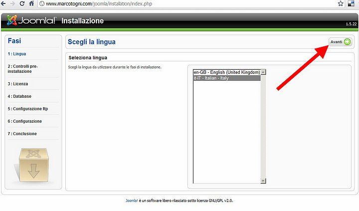Open the extension icon beside the star

coord(351,3)
